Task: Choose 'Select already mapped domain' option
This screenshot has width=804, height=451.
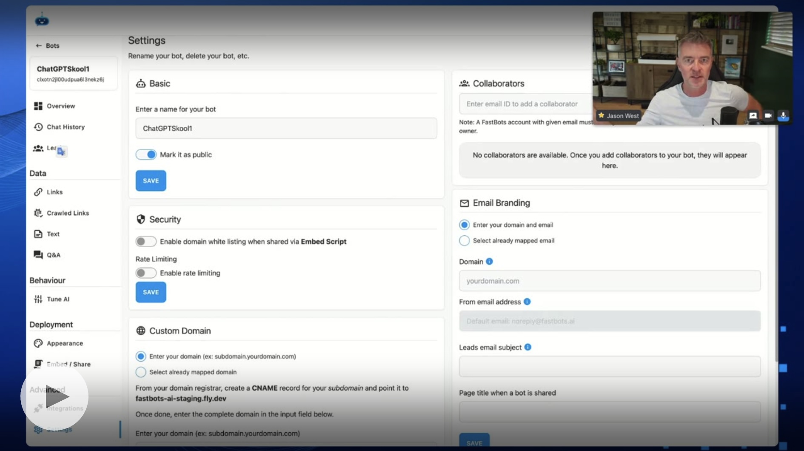Action: 140,372
